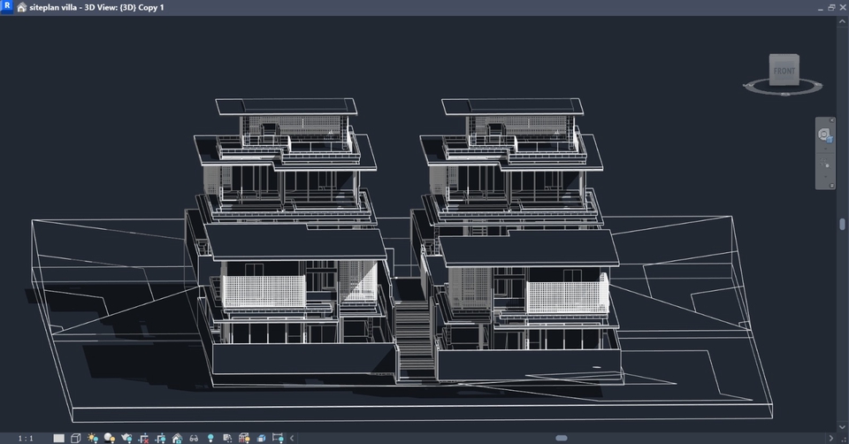
Task: Highlight the Displacement Sets icon
Action: coord(261,438)
